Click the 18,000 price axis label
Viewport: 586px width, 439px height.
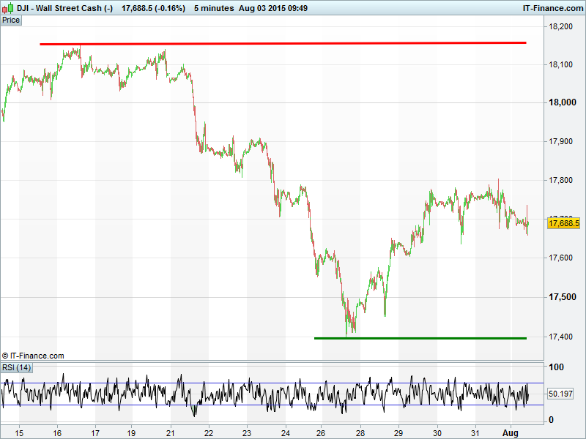(x=562, y=102)
